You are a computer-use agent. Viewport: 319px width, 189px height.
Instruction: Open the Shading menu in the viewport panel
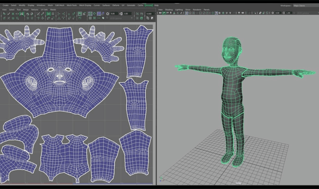coord(168,9)
